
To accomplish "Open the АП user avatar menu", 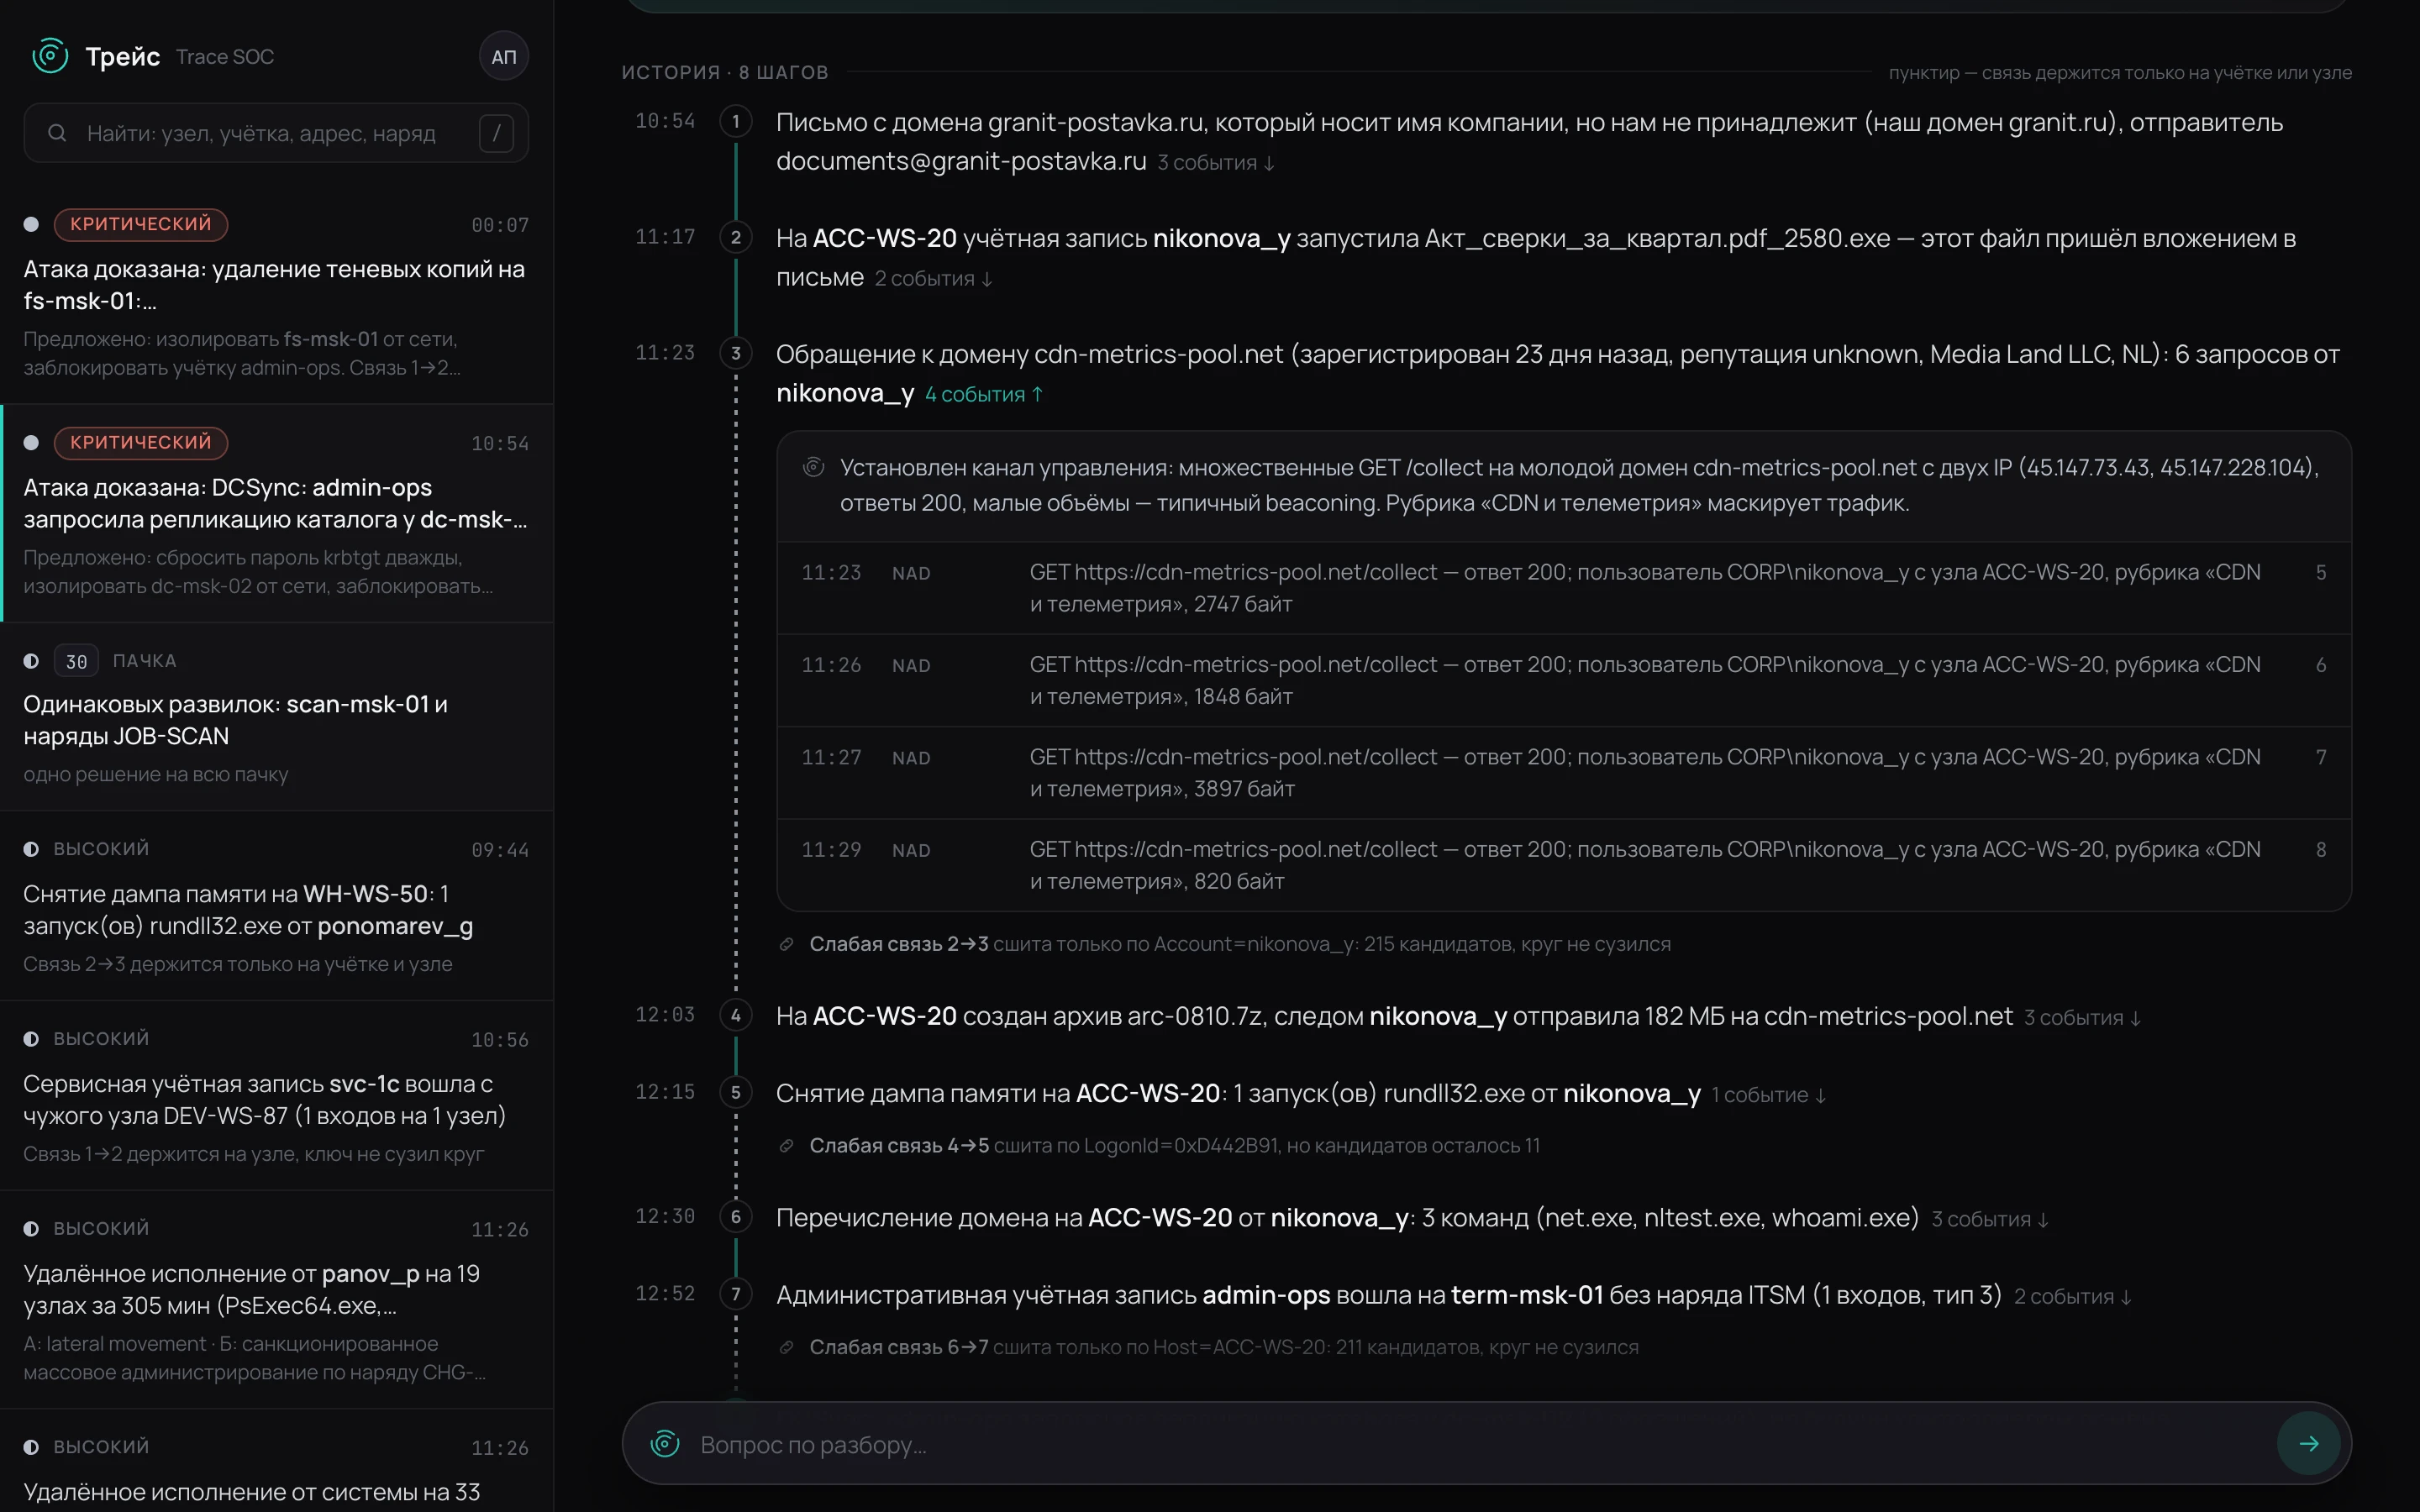I will tap(503, 57).
